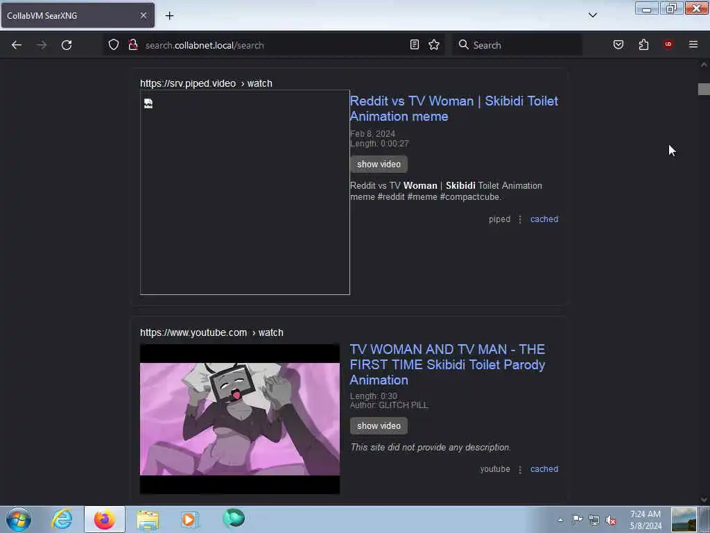710x533 pixels.
Task: Open cached link for youtube result
Action: click(x=544, y=469)
